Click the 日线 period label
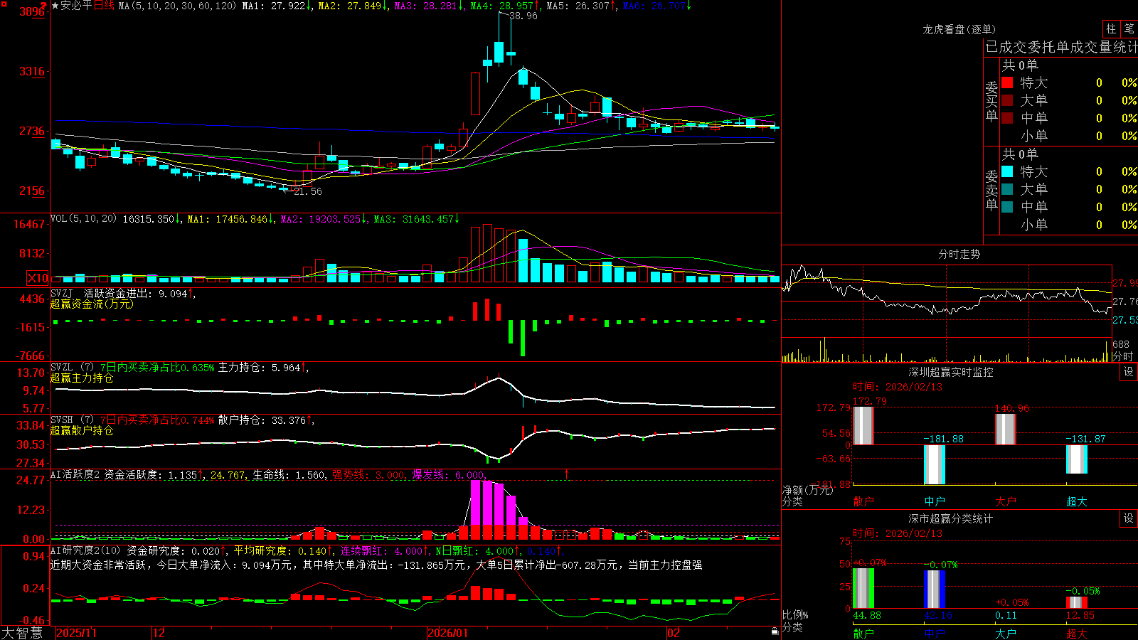Viewport: 1138px width, 640px height. [x=104, y=6]
